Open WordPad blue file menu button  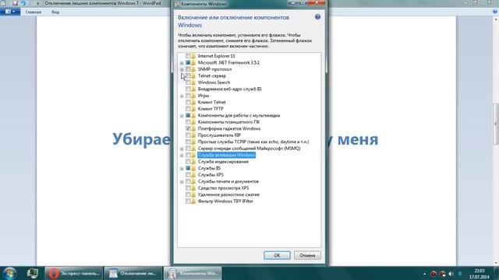[10, 12]
